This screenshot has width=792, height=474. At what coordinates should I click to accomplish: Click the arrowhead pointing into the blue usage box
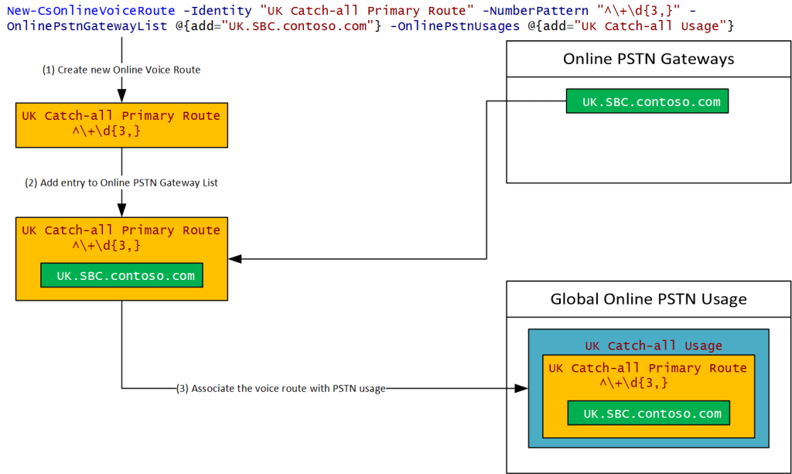click(521, 388)
